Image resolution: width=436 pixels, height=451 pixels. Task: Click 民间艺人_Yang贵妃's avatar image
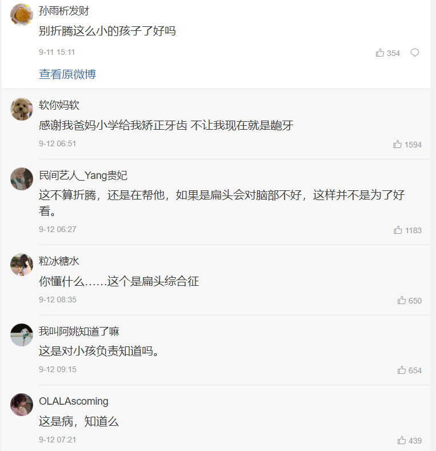pos(22,179)
